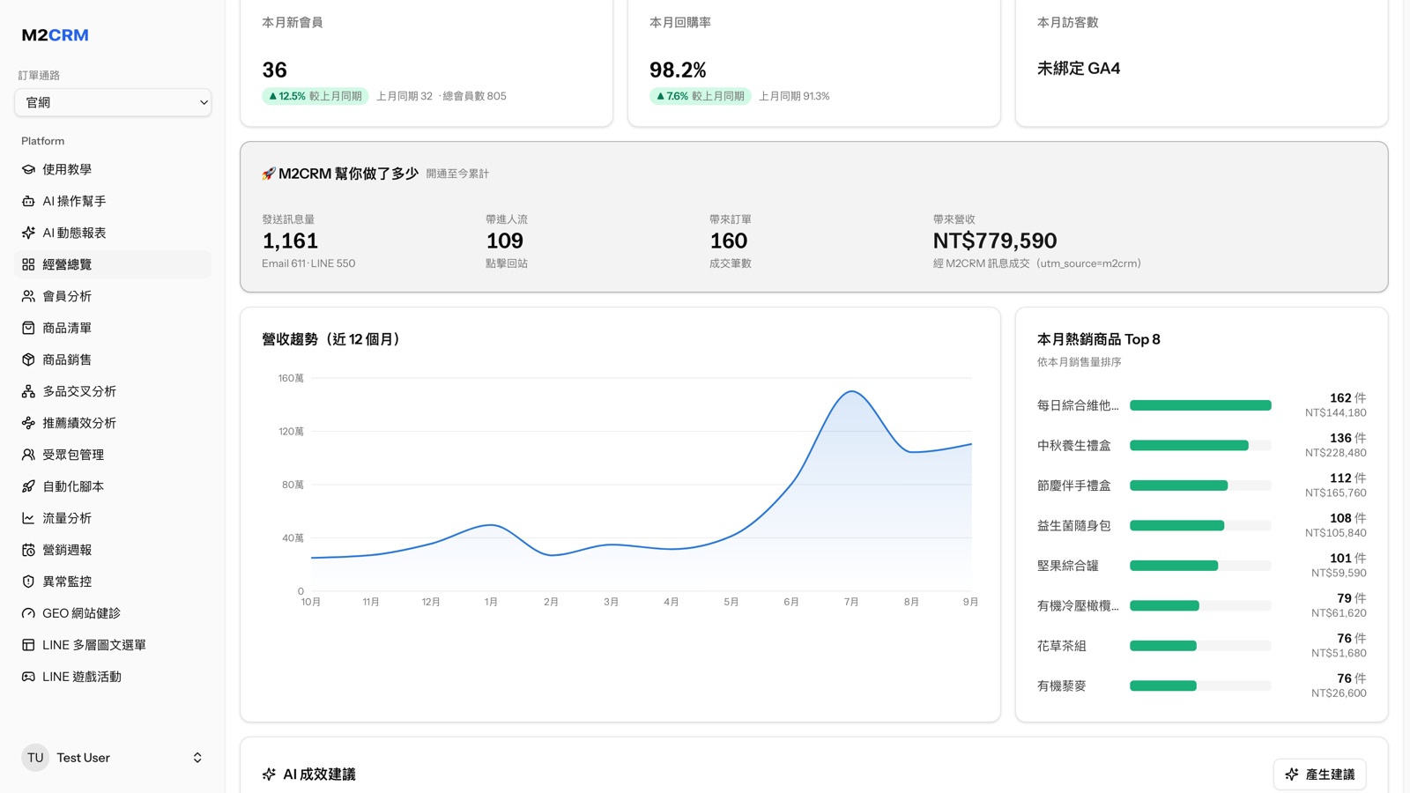Click the GEO 網站健診 gauge icon

(x=28, y=613)
